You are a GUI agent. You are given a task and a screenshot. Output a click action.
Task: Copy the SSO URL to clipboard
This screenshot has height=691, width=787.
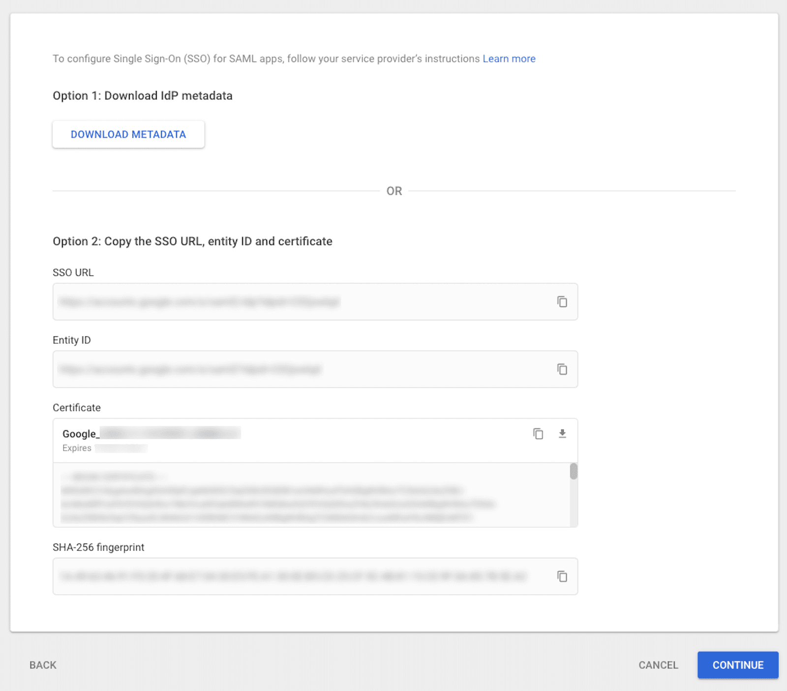click(x=561, y=302)
